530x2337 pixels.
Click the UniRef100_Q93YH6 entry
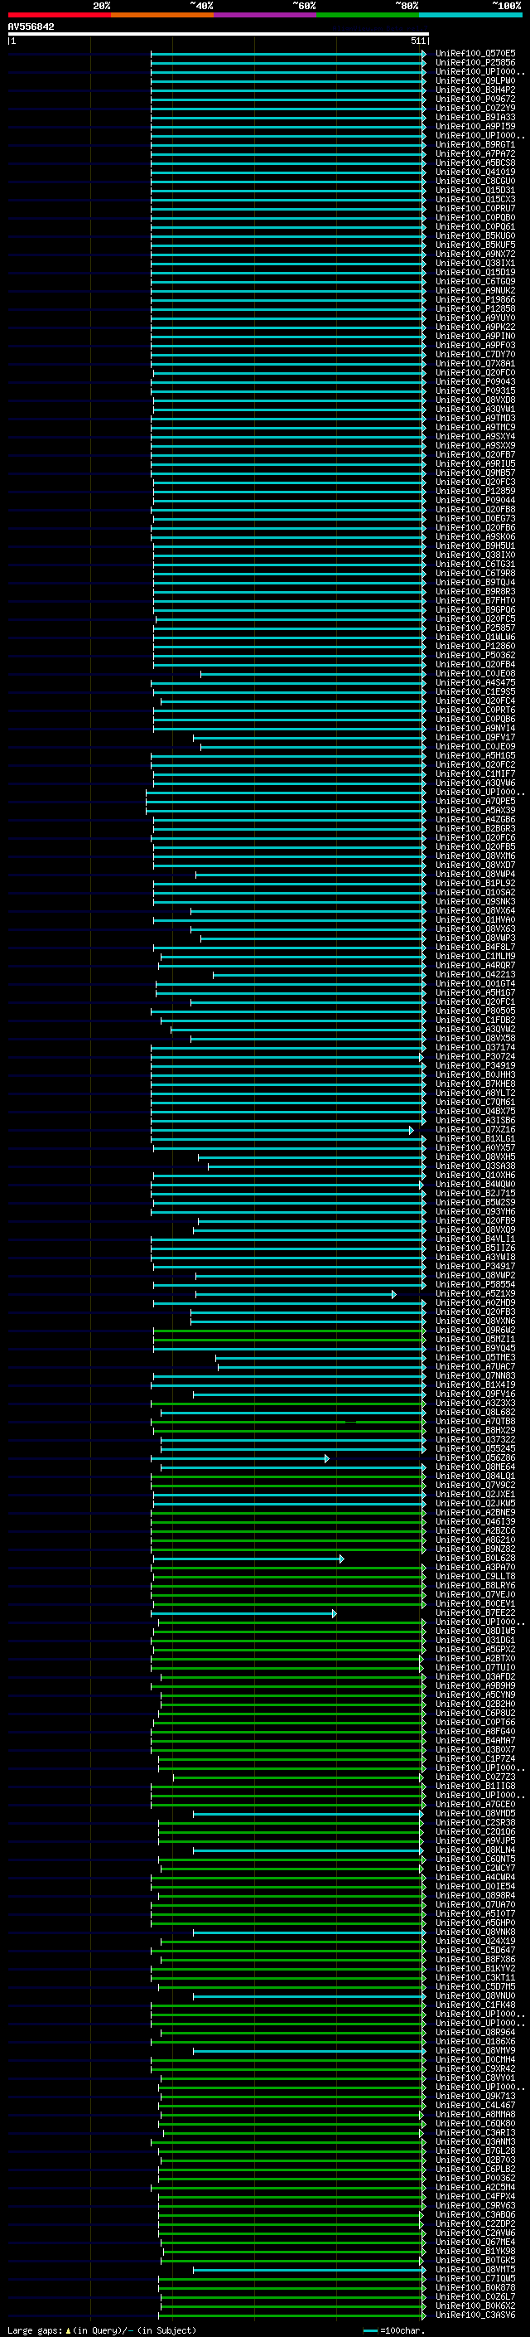click(x=475, y=1211)
